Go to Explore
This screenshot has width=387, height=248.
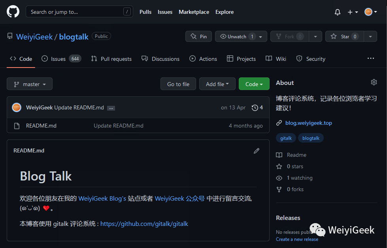pyautogui.click(x=225, y=12)
